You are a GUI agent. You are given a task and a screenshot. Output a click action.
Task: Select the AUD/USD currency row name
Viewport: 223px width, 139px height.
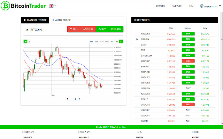click(x=145, y=34)
